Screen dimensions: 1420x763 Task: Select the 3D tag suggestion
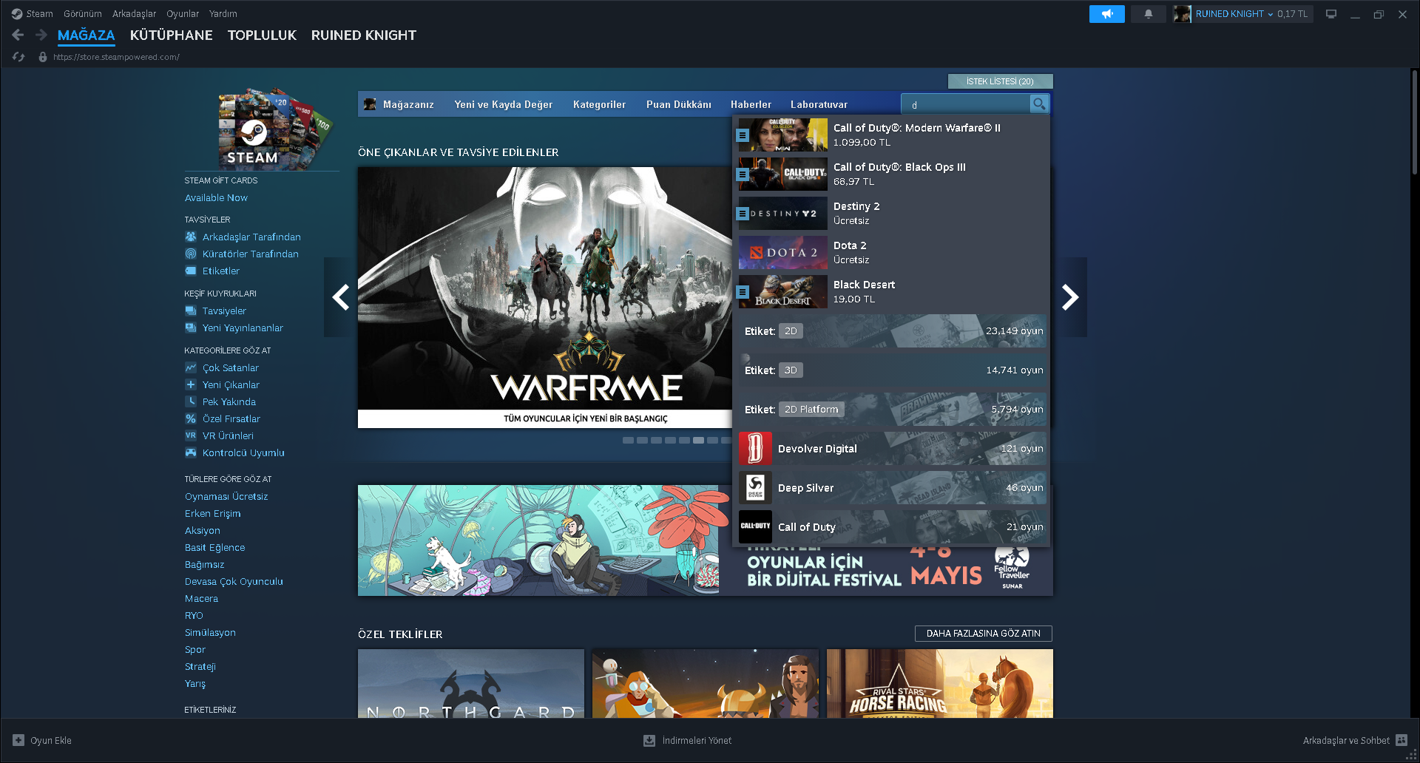tap(893, 370)
